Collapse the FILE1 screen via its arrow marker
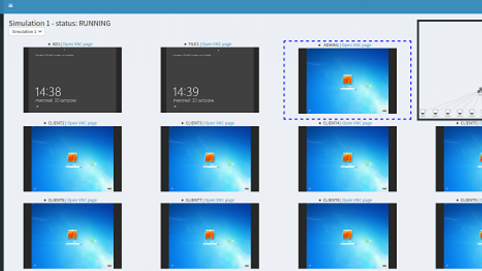This screenshot has width=482, height=271. coord(185,44)
